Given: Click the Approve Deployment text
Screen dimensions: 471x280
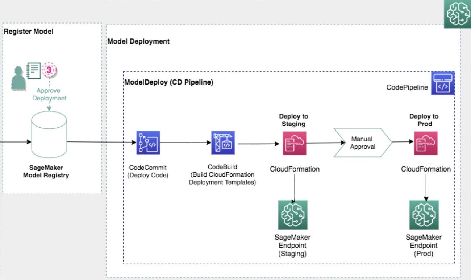Looking at the screenshot, I should pyautogui.click(x=49, y=94).
